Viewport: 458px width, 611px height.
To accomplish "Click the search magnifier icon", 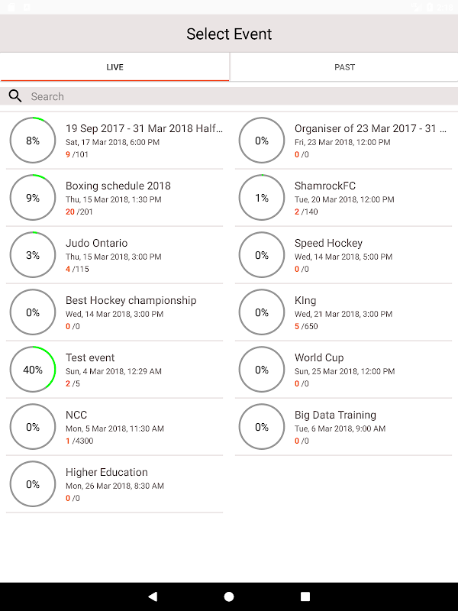I will click(x=15, y=96).
